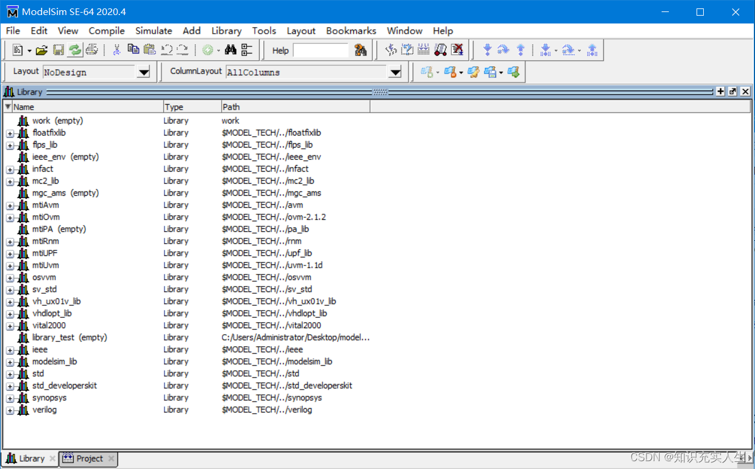Open the Compile menu
The height and width of the screenshot is (469, 755).
click(x=107, y=31)
